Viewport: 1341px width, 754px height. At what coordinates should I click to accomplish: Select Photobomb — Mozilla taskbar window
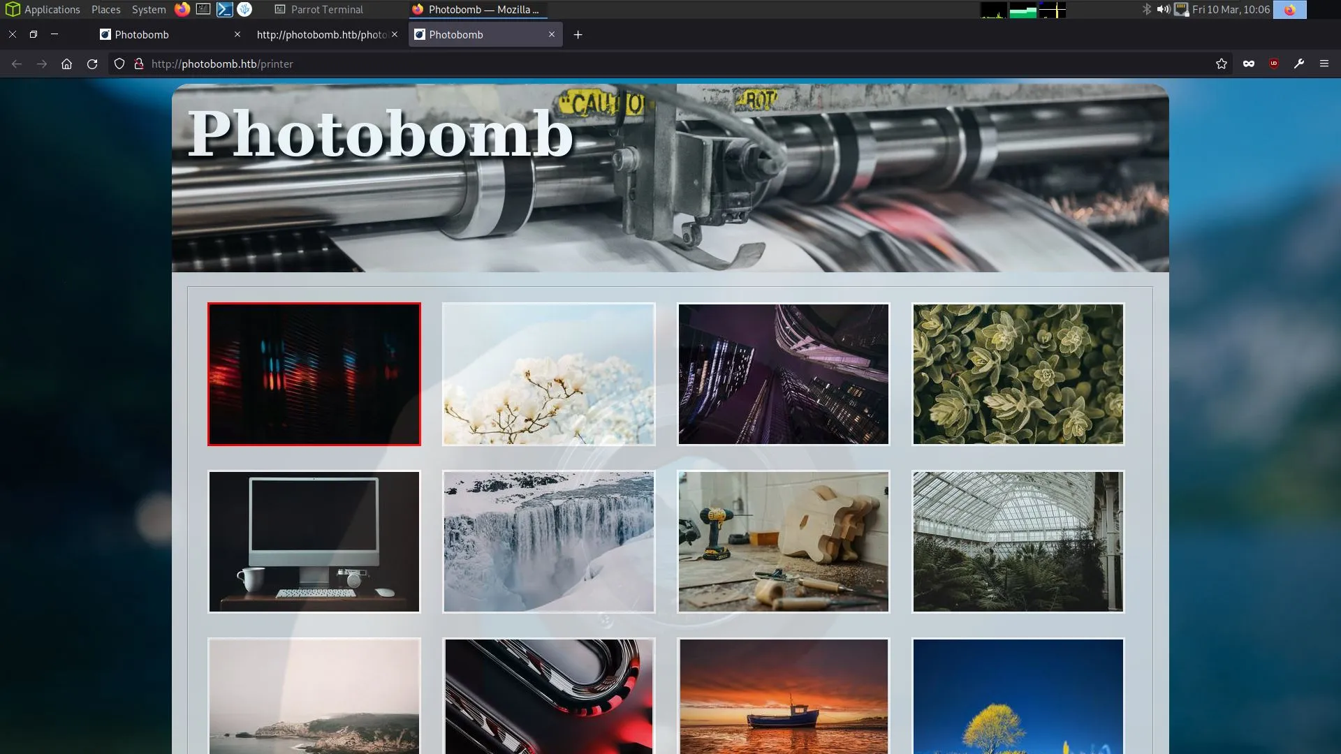(477, 10)
